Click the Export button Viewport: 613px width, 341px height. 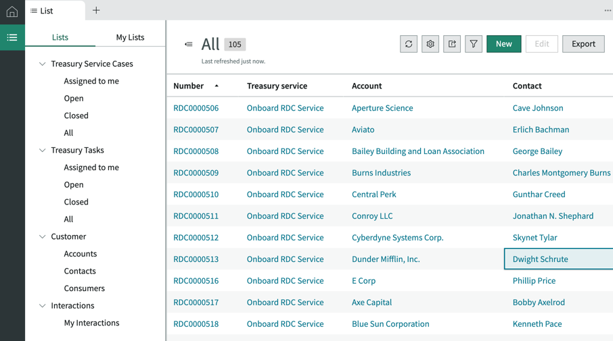click(583, 44)
